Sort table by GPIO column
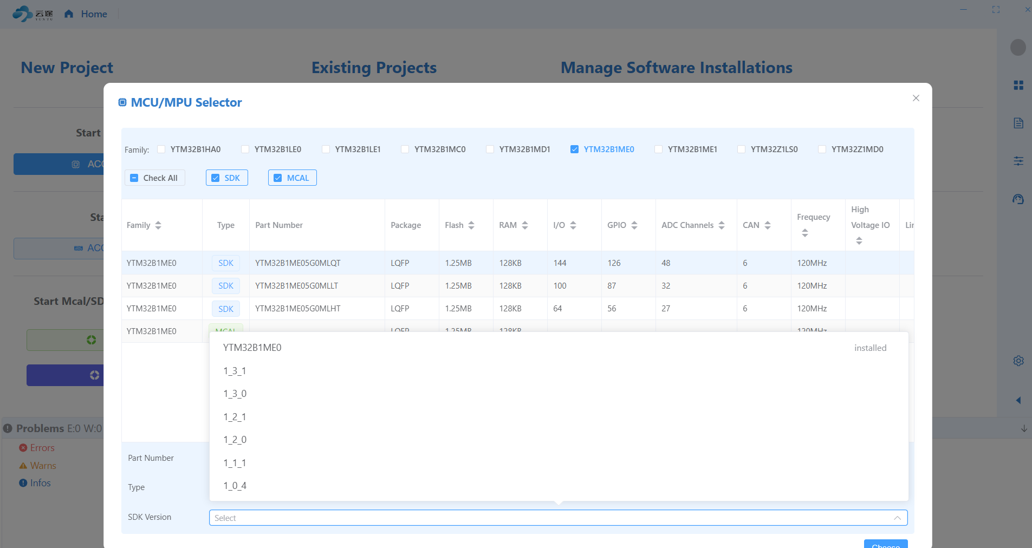 point(634,225)
